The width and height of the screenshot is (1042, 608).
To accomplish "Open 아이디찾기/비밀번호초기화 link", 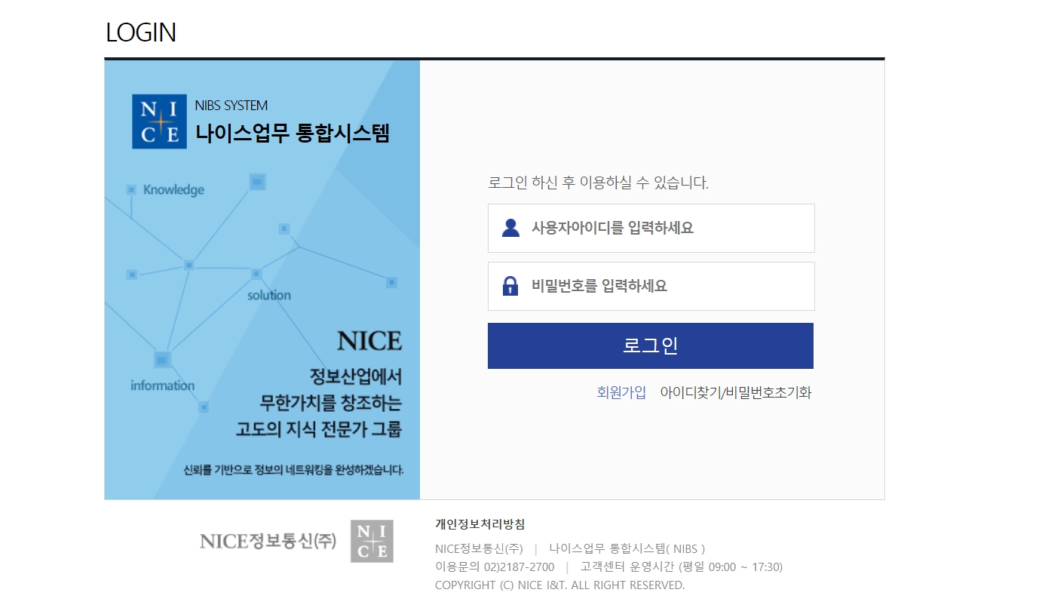I will tap(736, 392).
